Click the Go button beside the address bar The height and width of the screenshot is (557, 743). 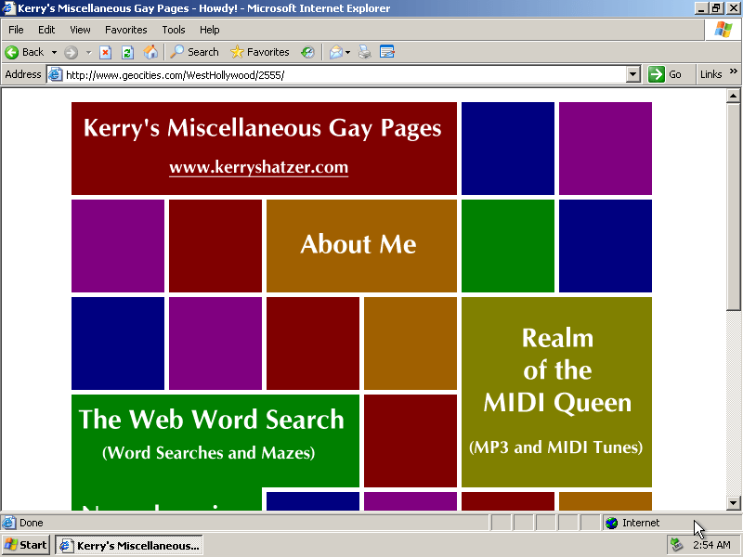pos(666,74)
